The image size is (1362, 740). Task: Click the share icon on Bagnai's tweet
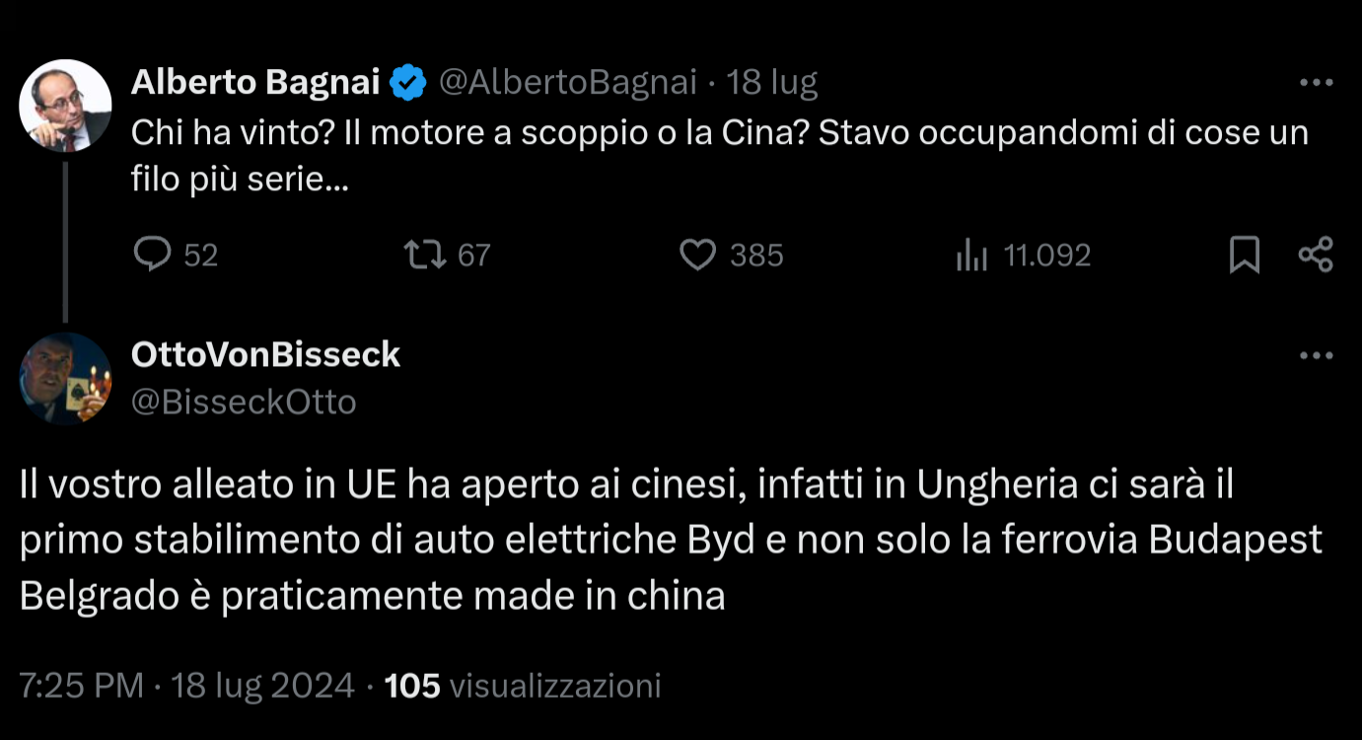[x=1316, y=256]
